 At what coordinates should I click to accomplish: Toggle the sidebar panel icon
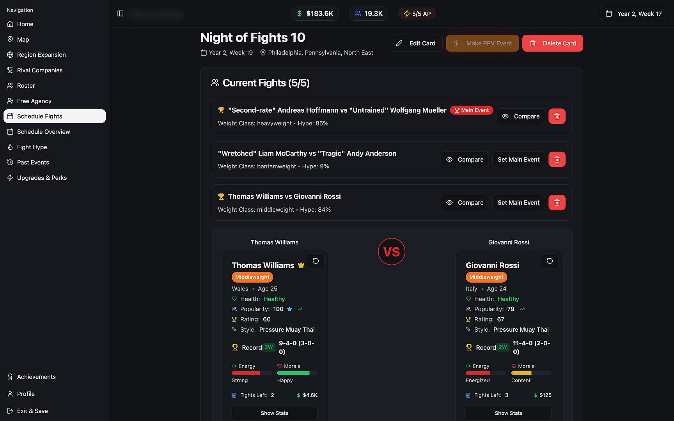click(x=121, y=14)
